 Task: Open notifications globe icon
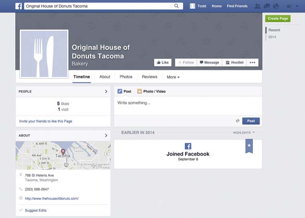[276, 6]
